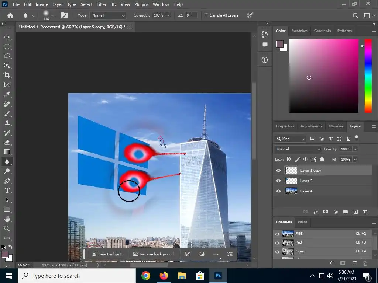Select the Object Selection tool
Image resolution: width=378 pixels, height=283 pixels.
click(x=7, y=66)
